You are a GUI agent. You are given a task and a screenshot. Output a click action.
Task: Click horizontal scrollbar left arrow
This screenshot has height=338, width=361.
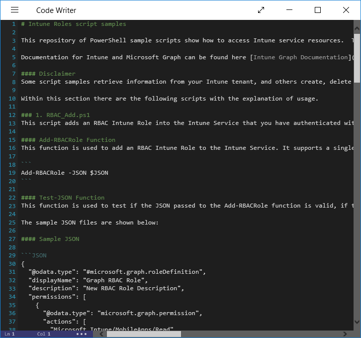[101, 334]
